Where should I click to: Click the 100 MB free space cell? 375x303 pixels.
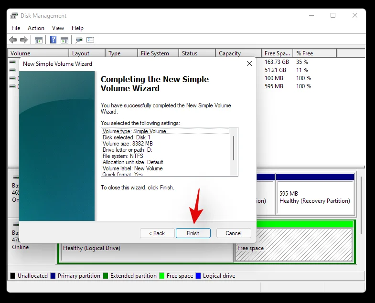coord(274,78)
